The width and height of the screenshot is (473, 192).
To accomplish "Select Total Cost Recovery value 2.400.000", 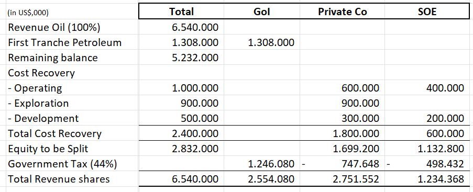I will pyautogui.click(x=181, y=133).
